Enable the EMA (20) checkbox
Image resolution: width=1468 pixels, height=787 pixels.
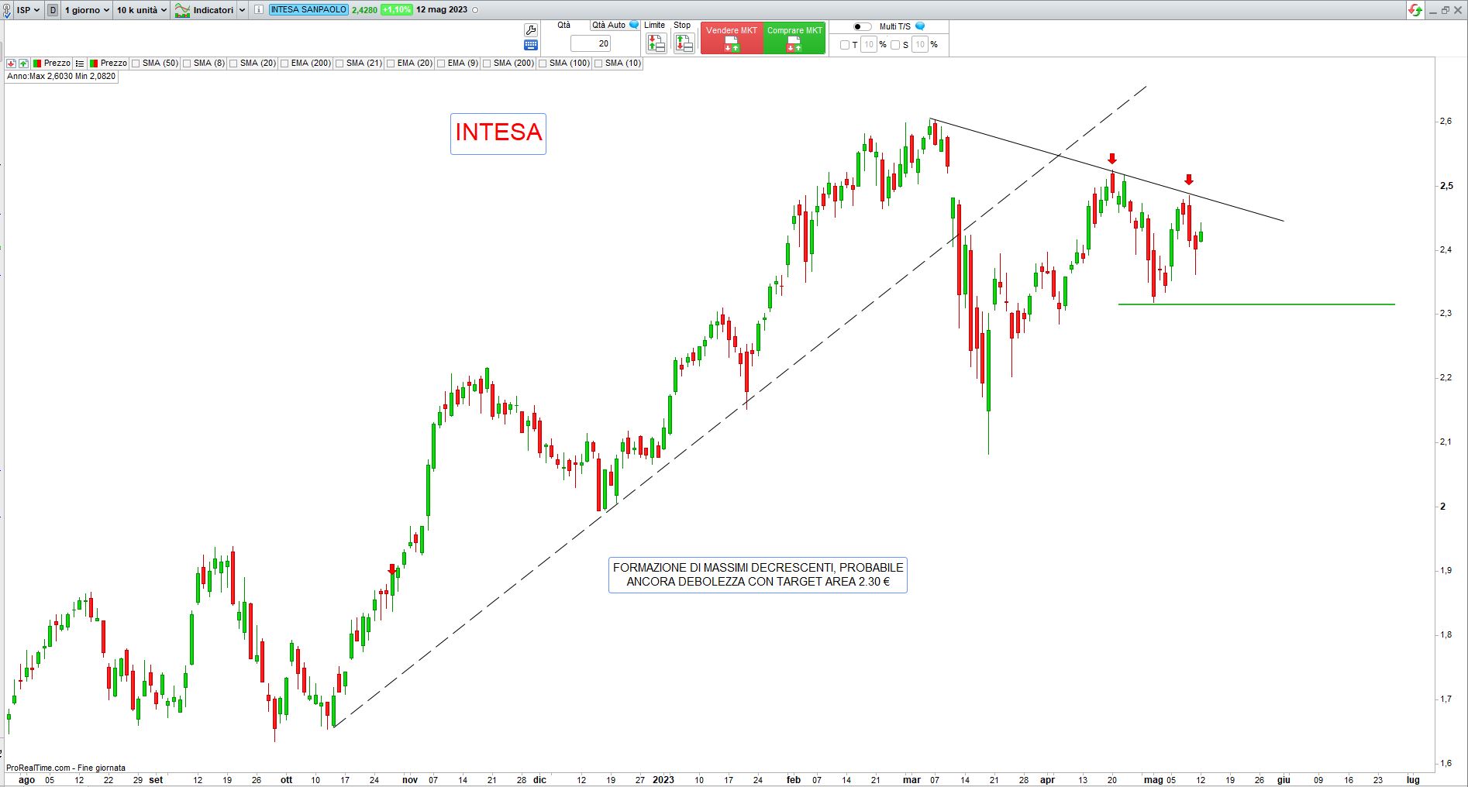tap(391, 64)
